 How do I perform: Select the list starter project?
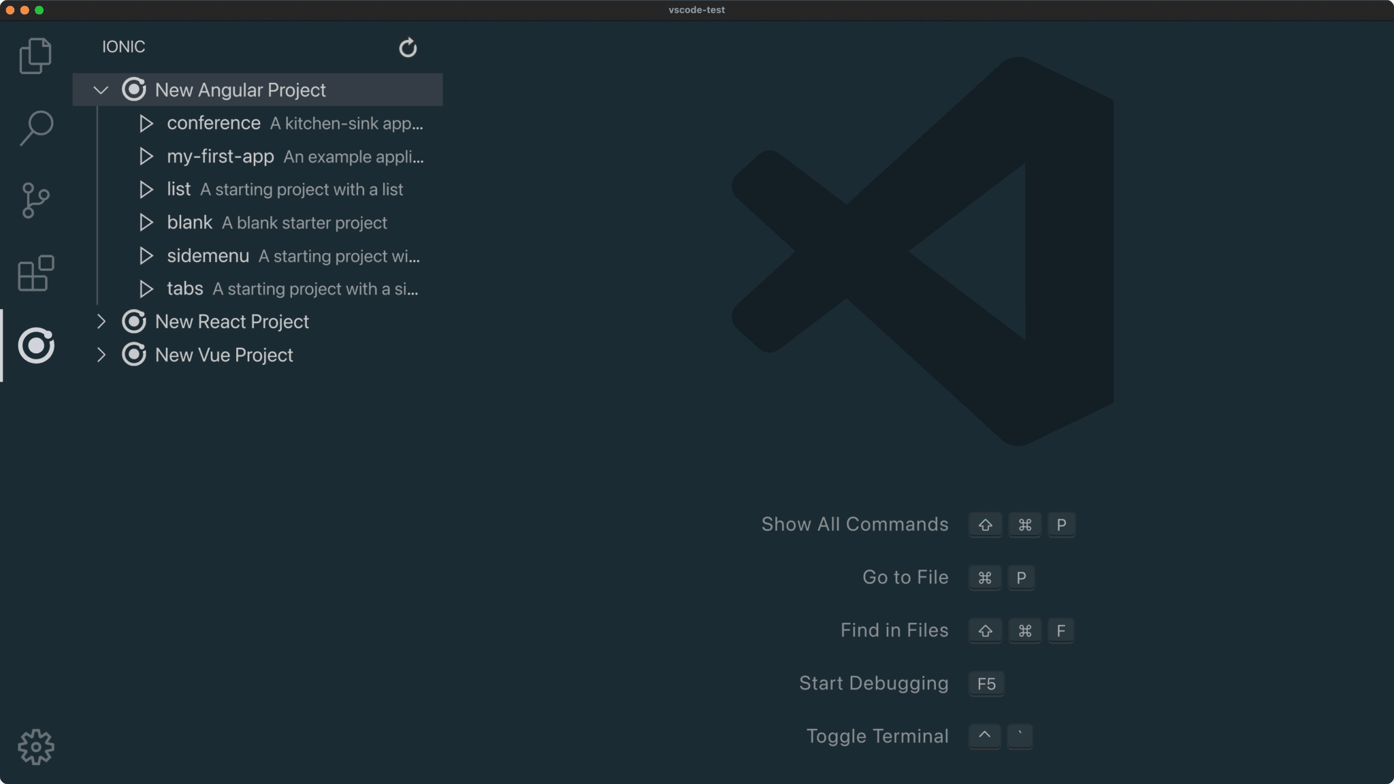178,189
